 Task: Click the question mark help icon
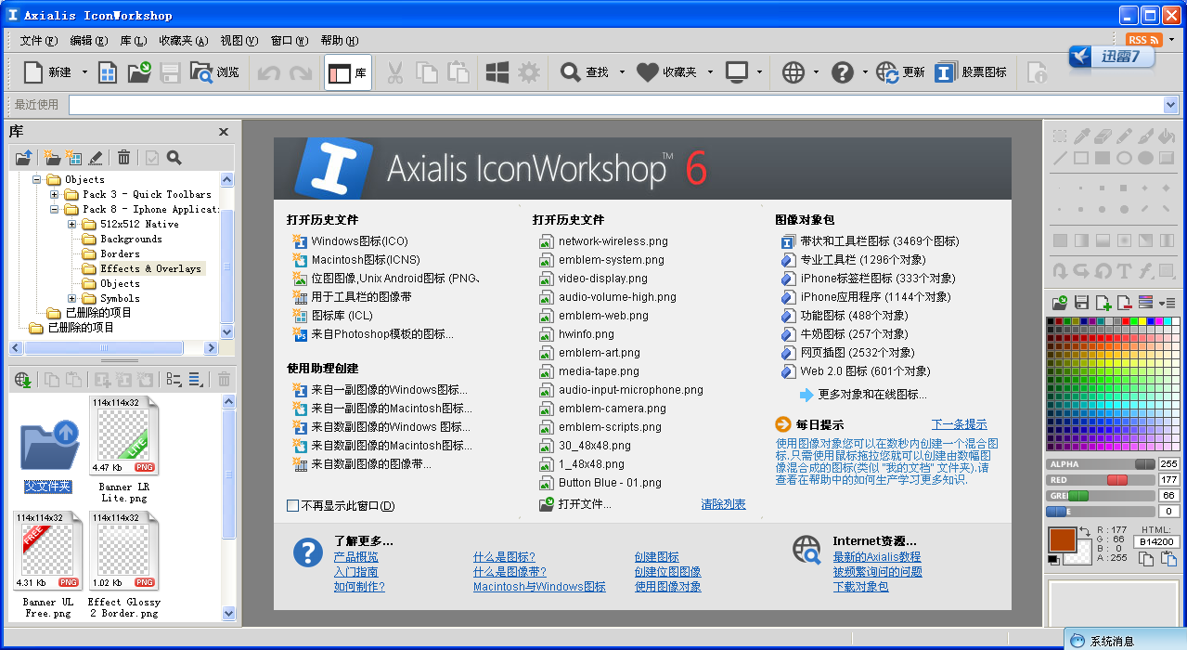pyautogui.click(x=842, y=72)
